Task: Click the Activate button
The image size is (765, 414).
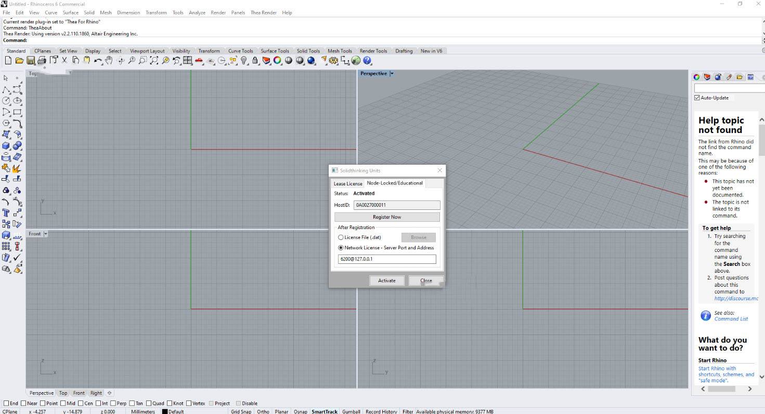Action: click(386, 281)
